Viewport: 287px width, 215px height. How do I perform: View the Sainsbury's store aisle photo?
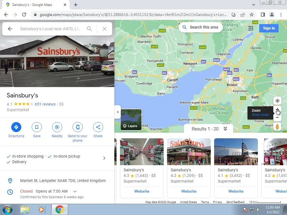point(142,152)
